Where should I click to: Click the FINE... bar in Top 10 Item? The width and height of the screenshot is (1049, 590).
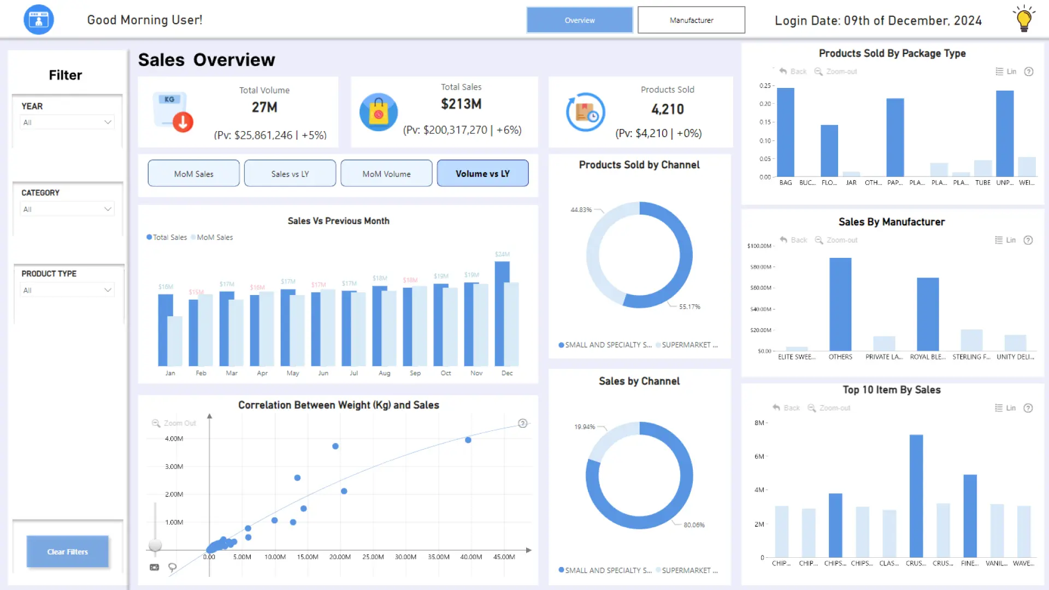[970, 516]
